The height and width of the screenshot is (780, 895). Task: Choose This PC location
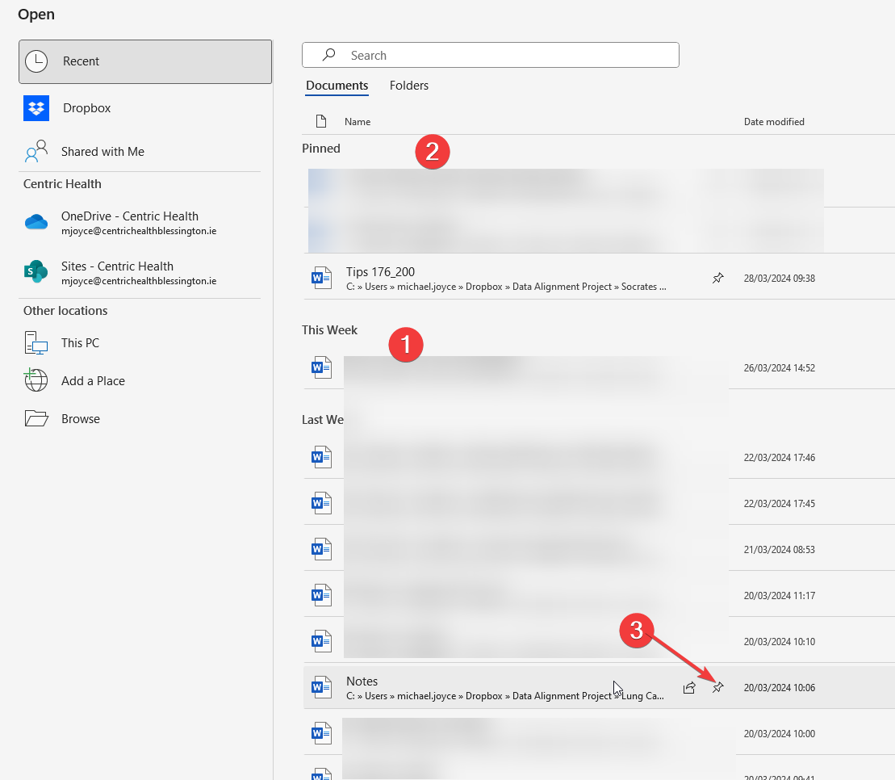[x=80, y=343]
